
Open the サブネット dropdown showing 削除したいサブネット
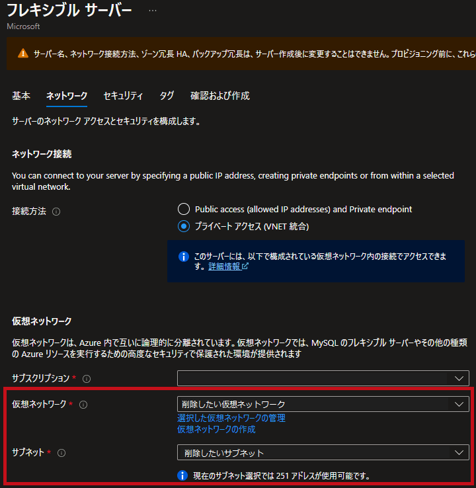click(323, 452)
